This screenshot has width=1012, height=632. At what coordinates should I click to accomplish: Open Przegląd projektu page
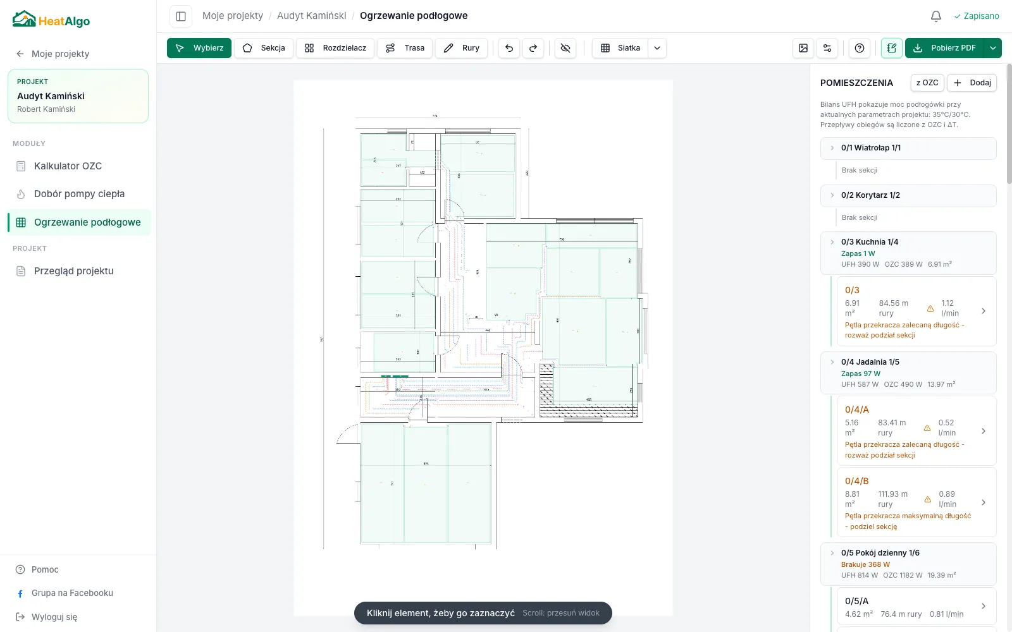[79, 271]
